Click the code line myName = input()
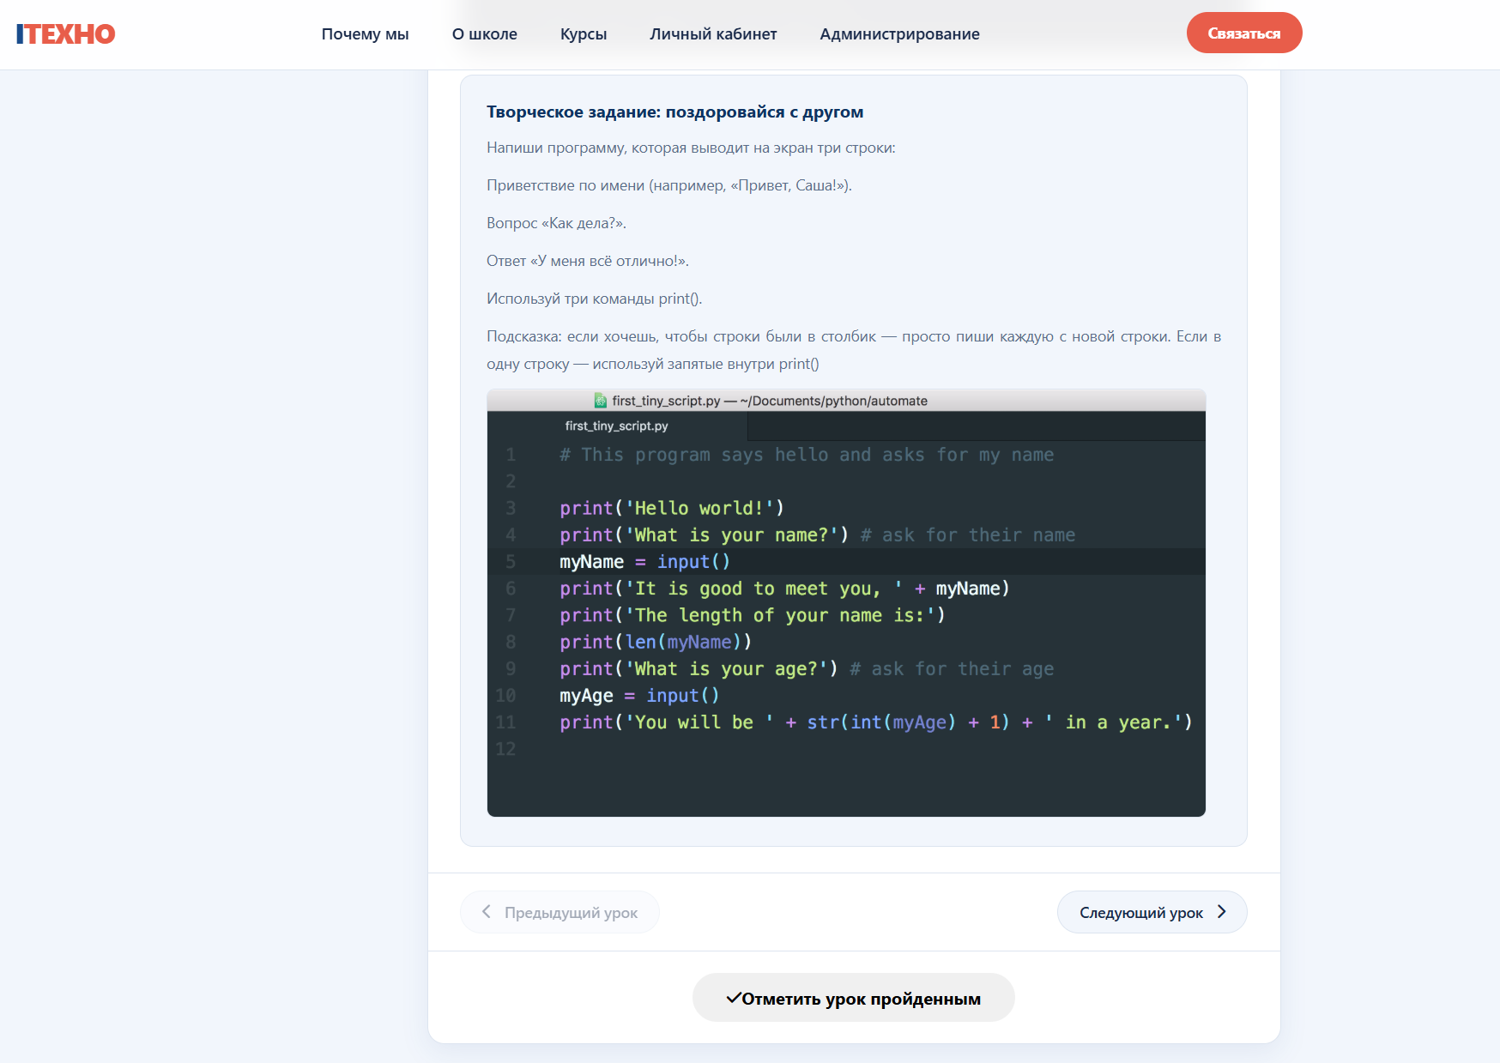The width and height of the screenshot is (1500, 1063). click(644, 562)
